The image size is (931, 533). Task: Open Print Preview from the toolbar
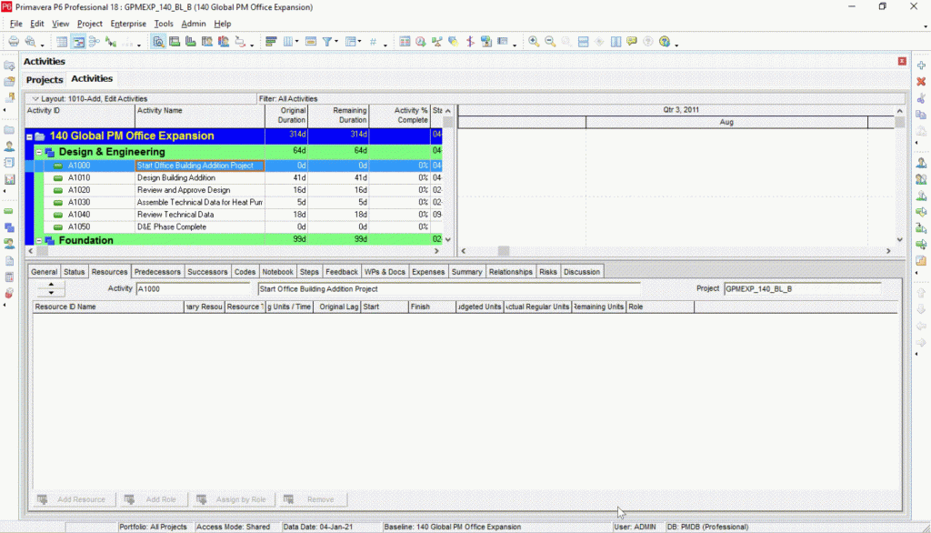(30, 42)
